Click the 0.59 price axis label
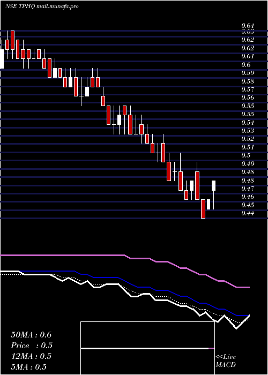 [248, 73]
